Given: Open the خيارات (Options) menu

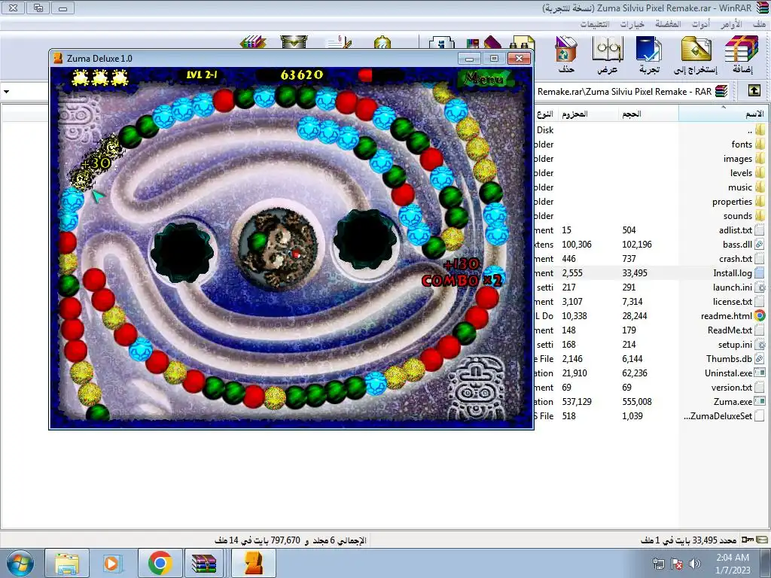Looking at the screenshot, I should coord(632,24).
